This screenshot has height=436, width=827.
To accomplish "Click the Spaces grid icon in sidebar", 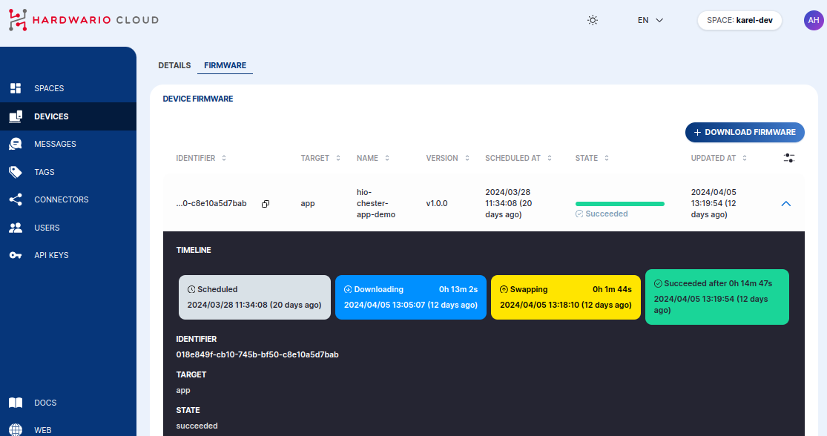I will click(x=16, y=88).
